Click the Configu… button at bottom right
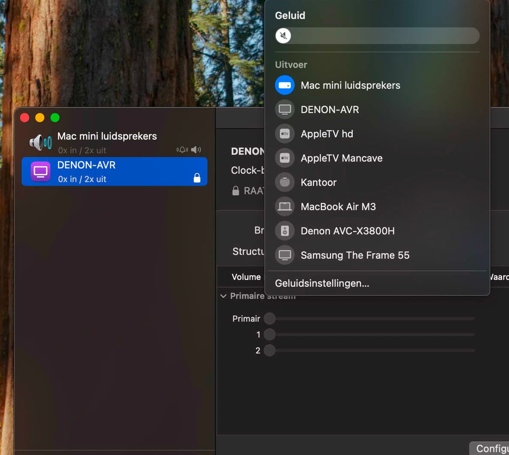The width and height of the screenshot is (509, 455). click(489, 448)
